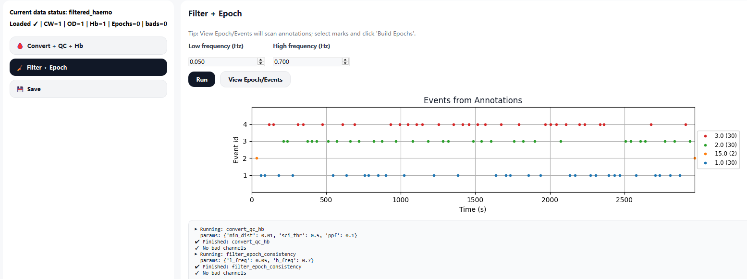This screenshot has height=279, width=747.
Task: Click the orange 15.0 (2) legend entry
Action: click(719, 154)
